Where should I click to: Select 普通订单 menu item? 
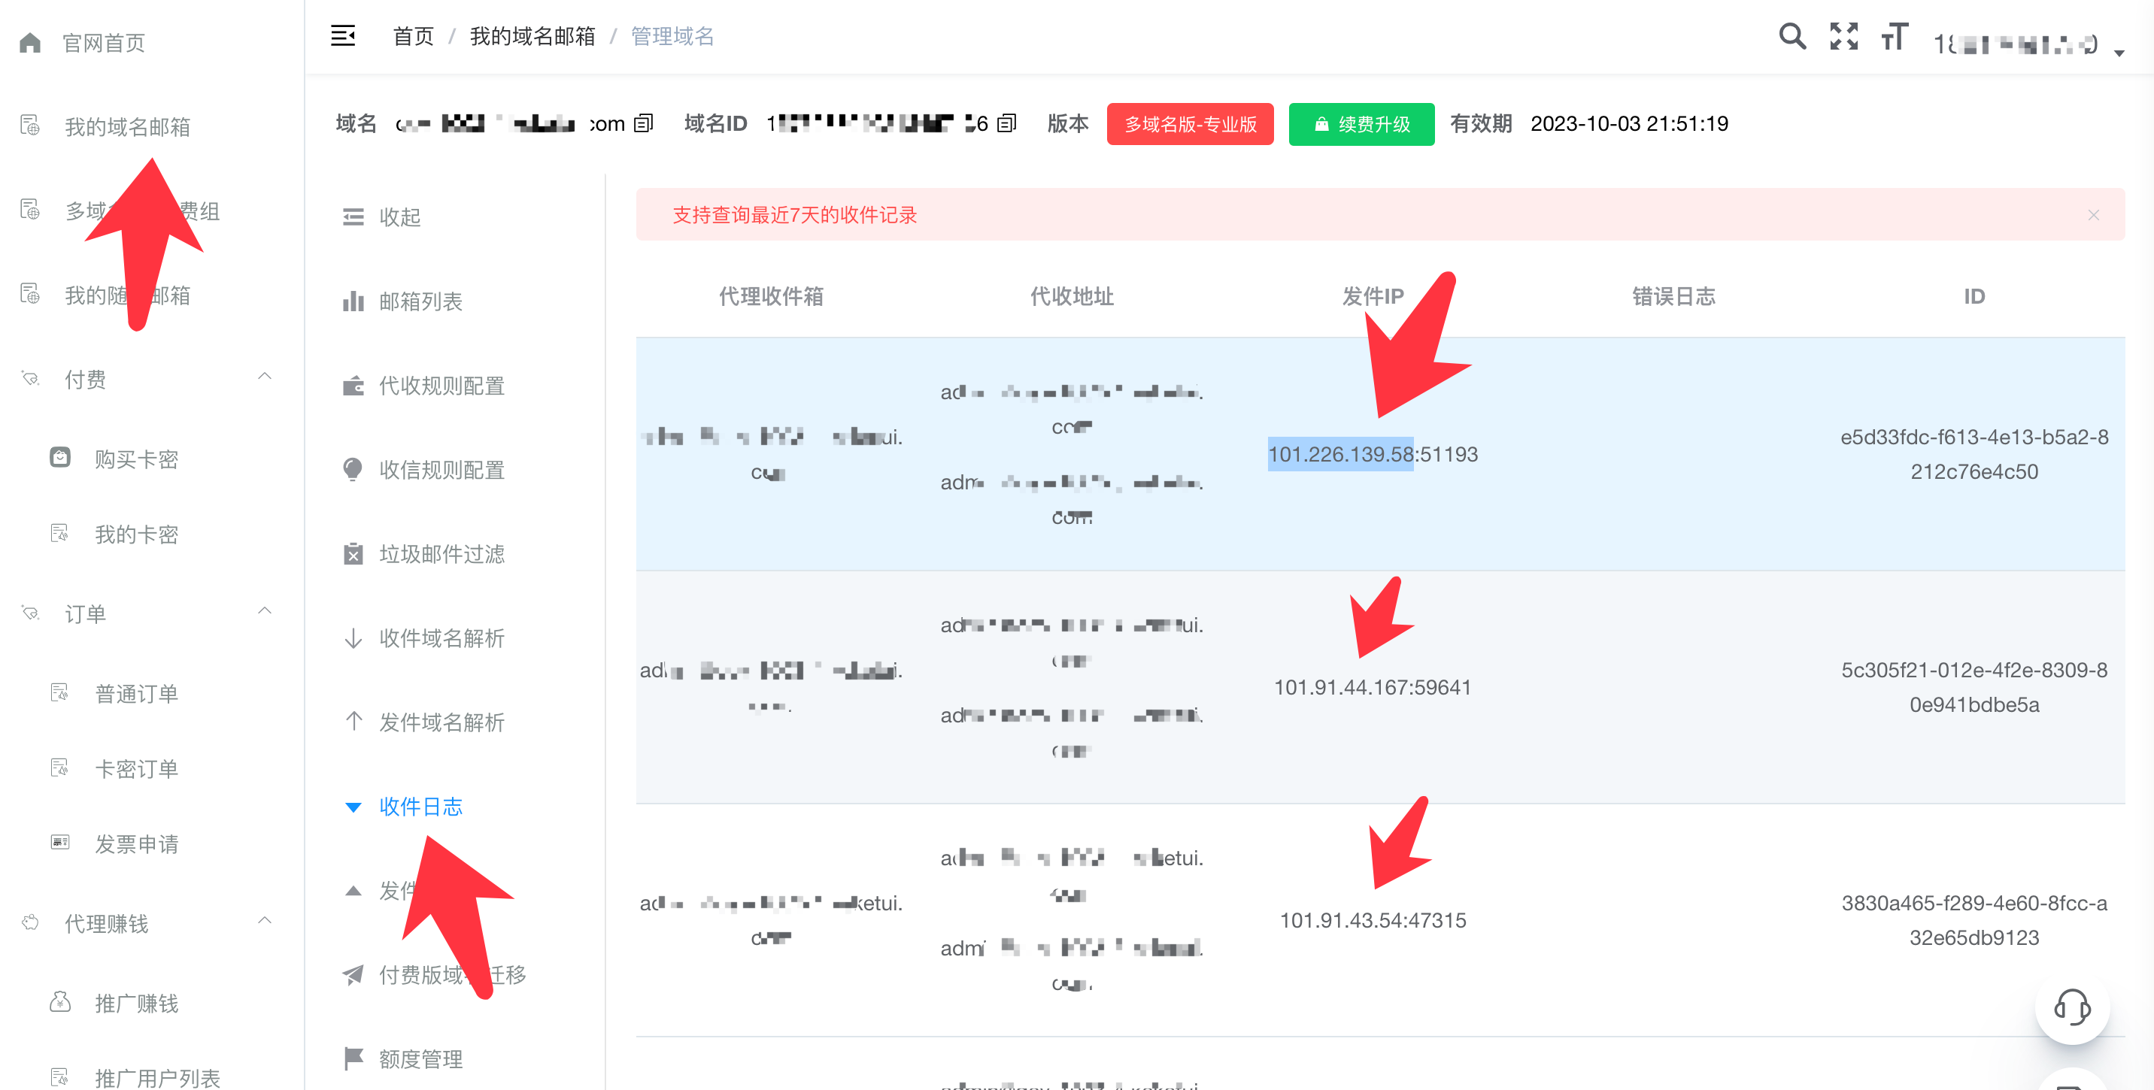[136, 694]
